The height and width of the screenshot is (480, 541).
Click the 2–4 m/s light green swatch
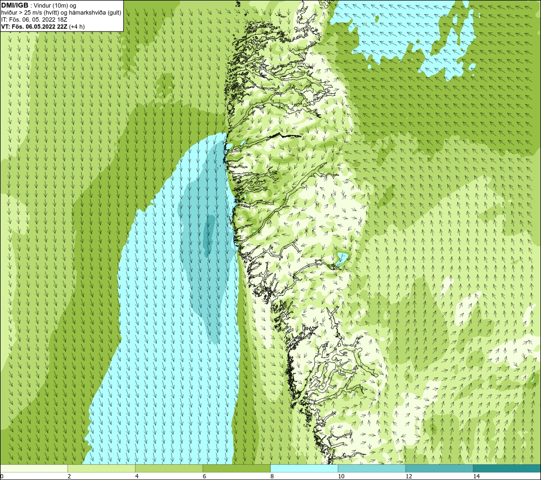point(102,468)
